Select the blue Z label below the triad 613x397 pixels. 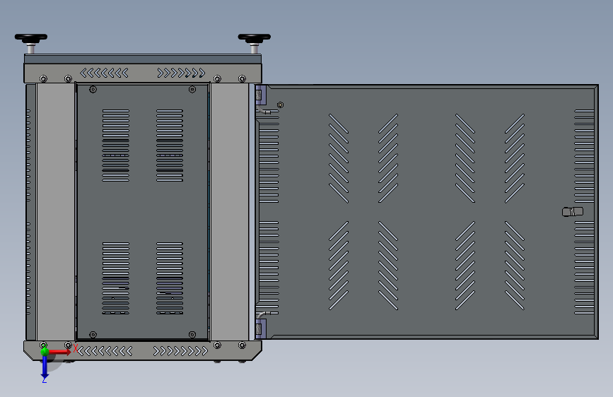tap(45, 380)
